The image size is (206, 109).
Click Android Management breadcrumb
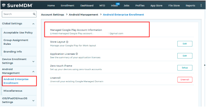coord(83,14)
